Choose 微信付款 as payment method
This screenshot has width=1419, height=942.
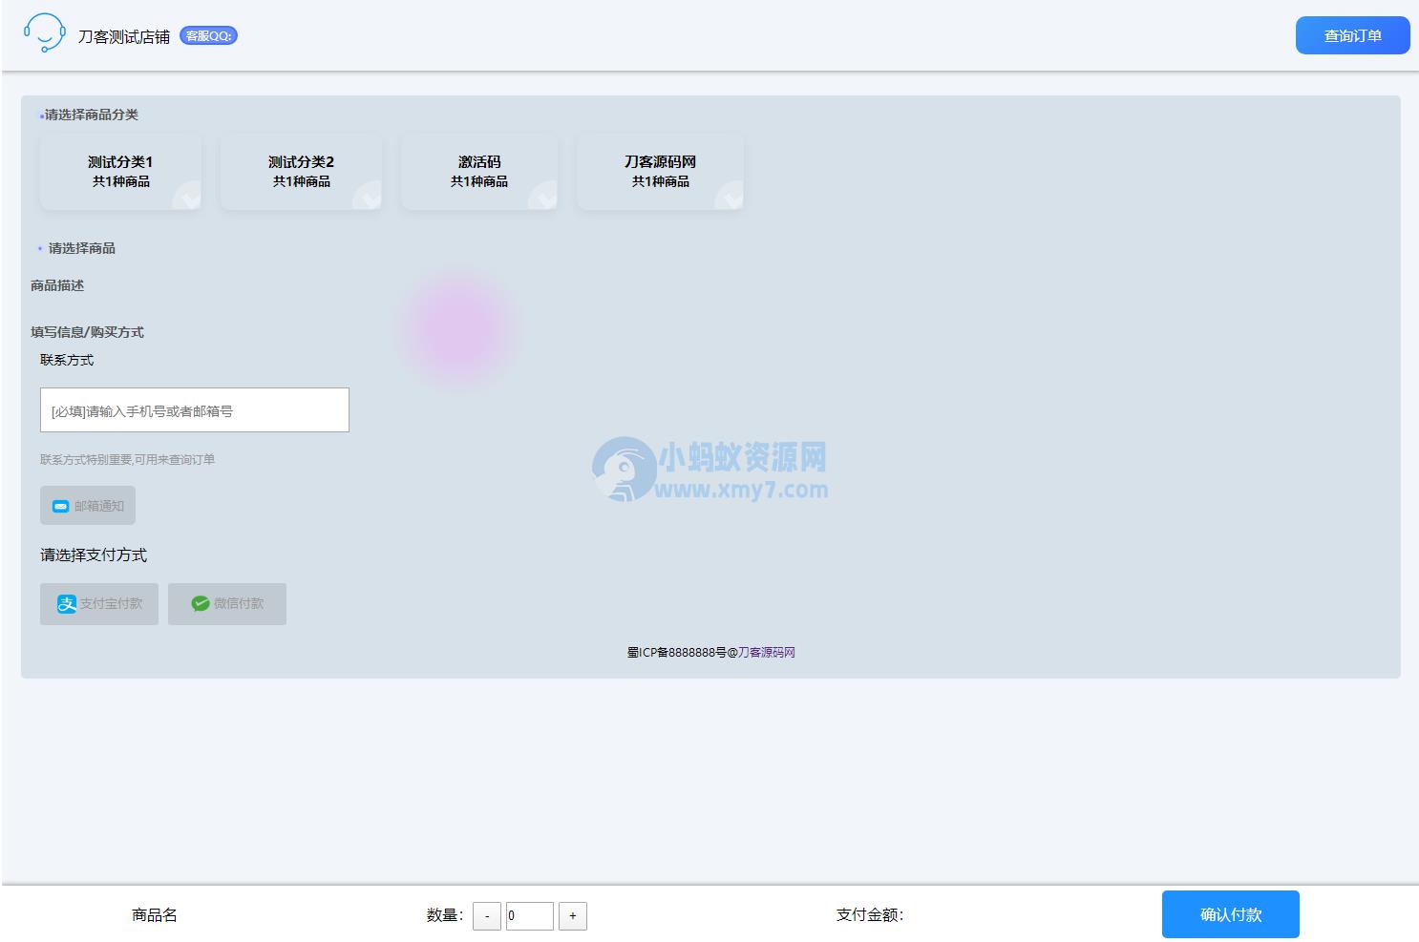[227, 603]
